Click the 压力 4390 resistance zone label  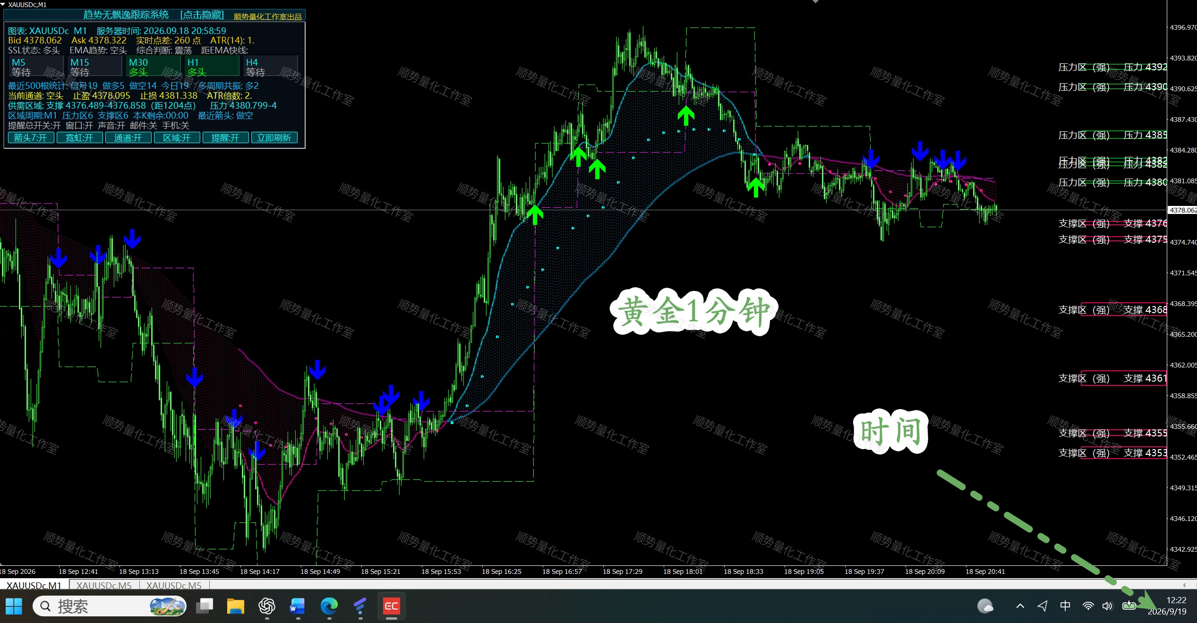click(1145, 87)
